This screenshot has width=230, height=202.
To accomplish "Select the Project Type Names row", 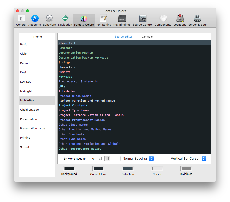I will click(x=134, y=110).
